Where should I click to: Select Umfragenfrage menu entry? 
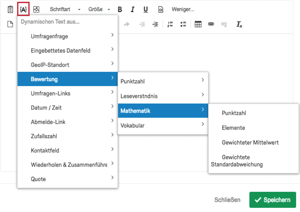(x=68, y=36)
